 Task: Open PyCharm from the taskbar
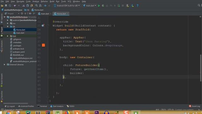tap(28, 113)
